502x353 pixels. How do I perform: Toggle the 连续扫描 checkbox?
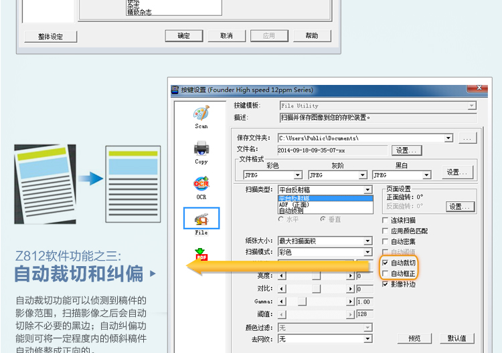pos(385,220)
